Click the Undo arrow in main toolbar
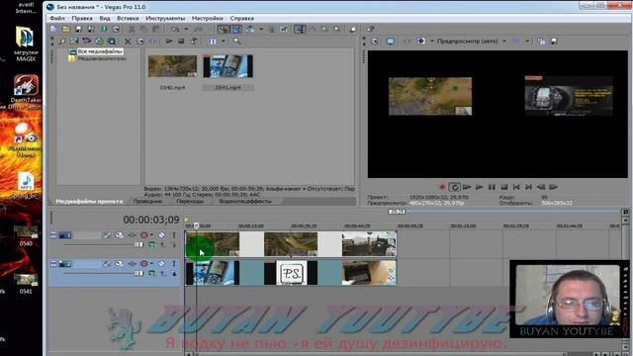The height and width of the screenshot is (356, 633). [x=175, y=29]
